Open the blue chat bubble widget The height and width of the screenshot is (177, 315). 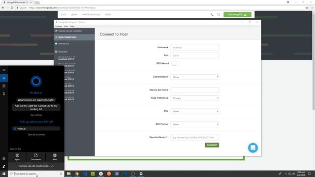pyautogui.click(x=253, y=148)
